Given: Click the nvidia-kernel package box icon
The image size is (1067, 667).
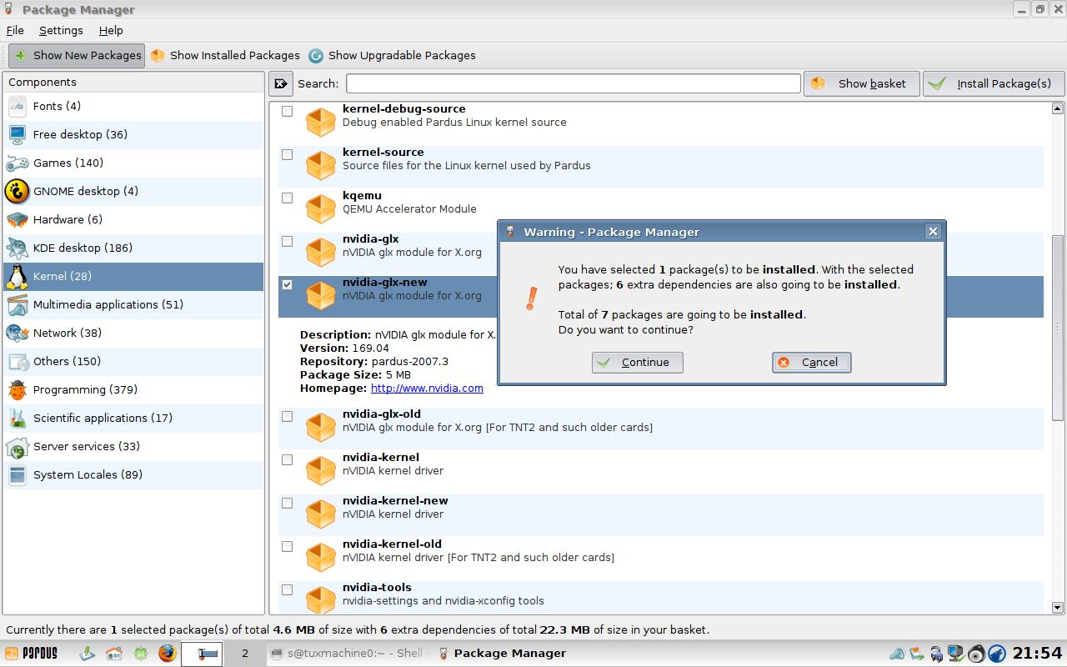Looking at the screenshot, I should (321, 470).
